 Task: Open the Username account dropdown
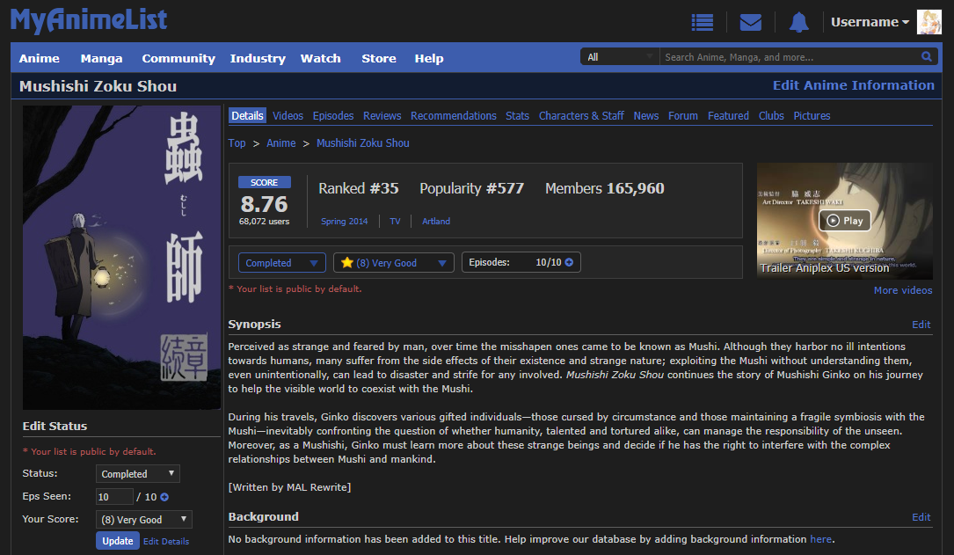(870, 23)
